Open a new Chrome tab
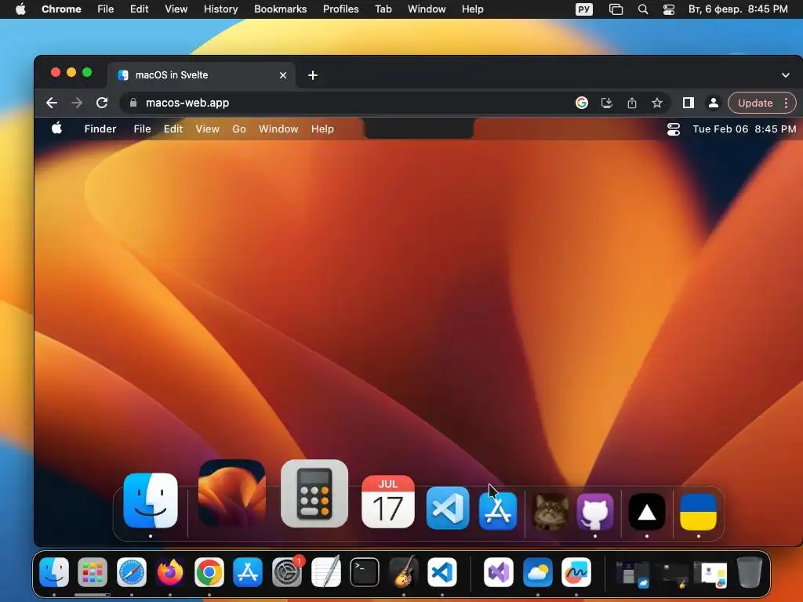 click(312, 75)
